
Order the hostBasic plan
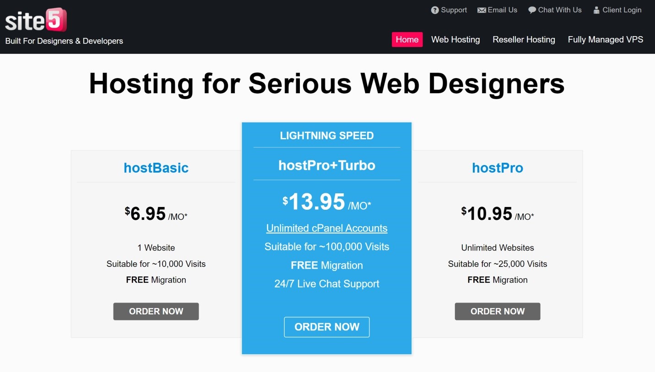click(156, 311)
